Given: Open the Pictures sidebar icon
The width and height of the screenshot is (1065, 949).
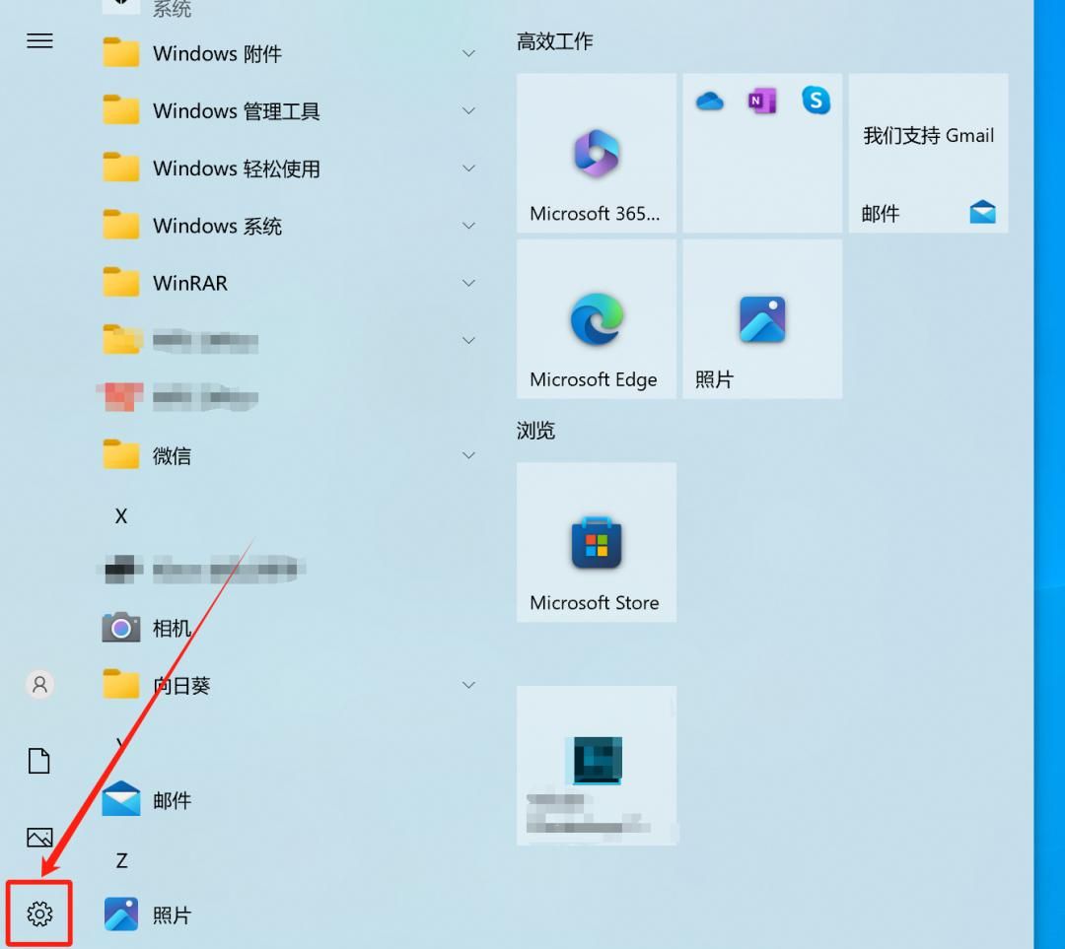Looking at the screenshot, I should (39, 837).
